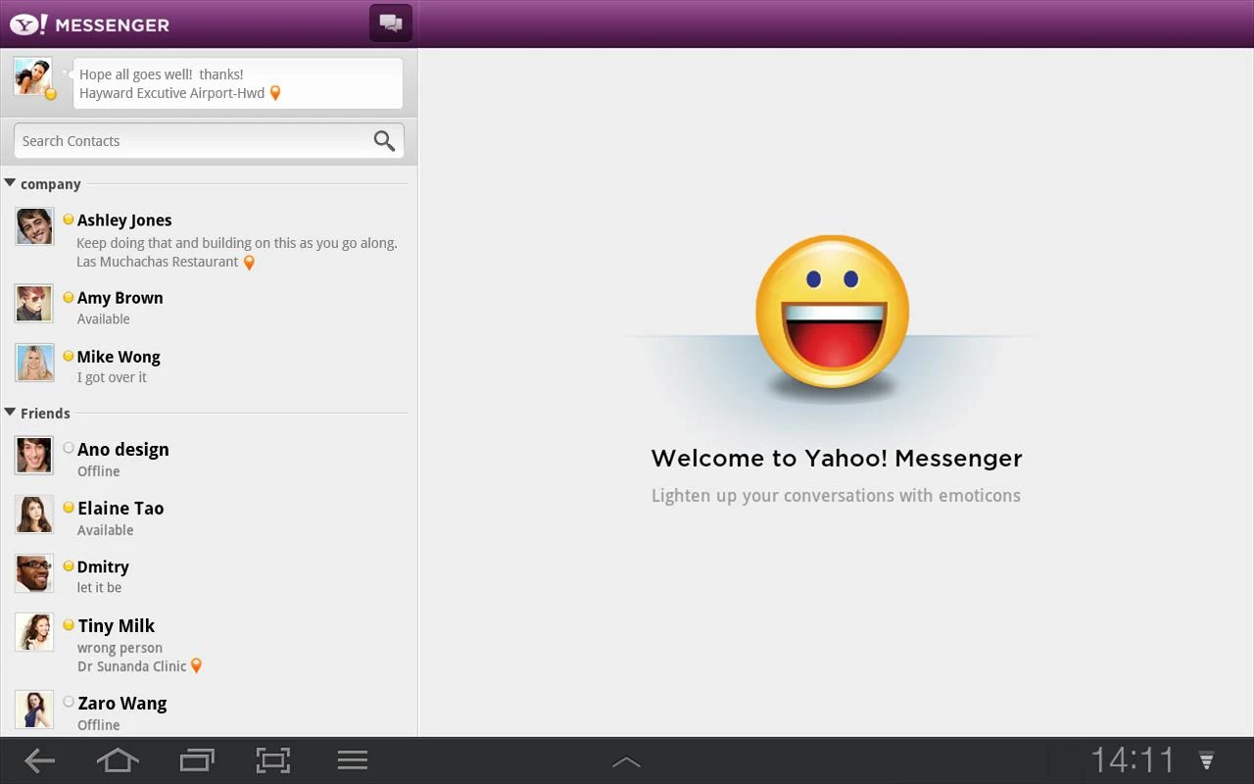Tap the back arrow in the navigation bar
Screen dimensions: 1254x784
37,759
